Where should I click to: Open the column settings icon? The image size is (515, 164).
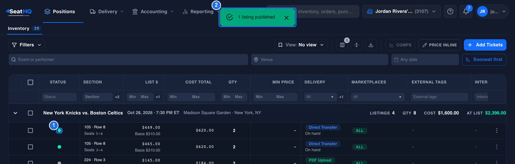tap(342, 45)
